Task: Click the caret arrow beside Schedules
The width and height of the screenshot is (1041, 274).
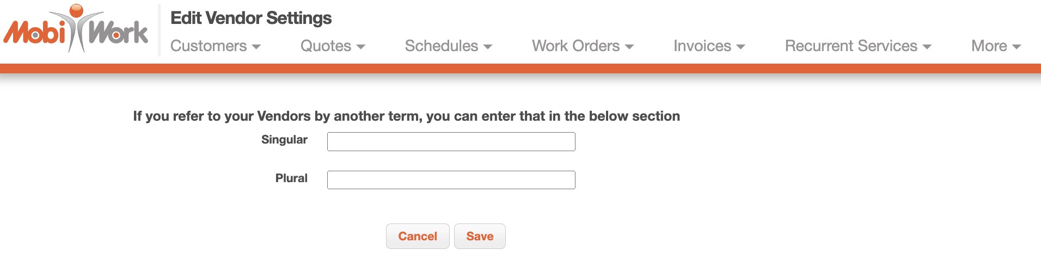Action: [x=488, y=47]
